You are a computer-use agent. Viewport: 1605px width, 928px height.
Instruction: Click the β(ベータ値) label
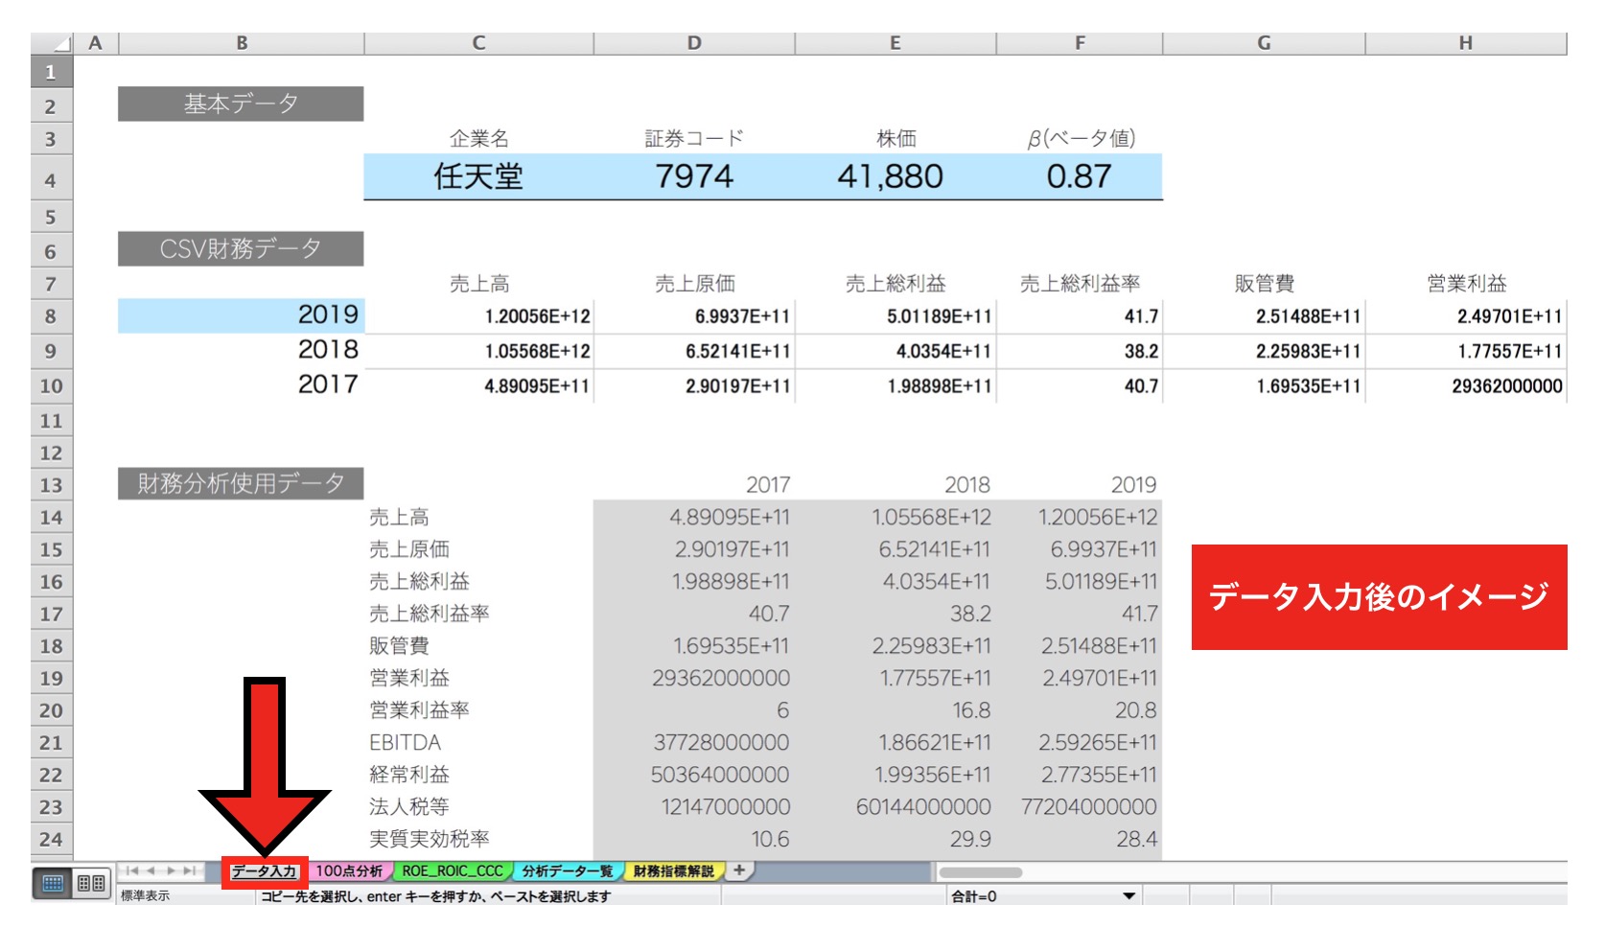pos(1081,139)
